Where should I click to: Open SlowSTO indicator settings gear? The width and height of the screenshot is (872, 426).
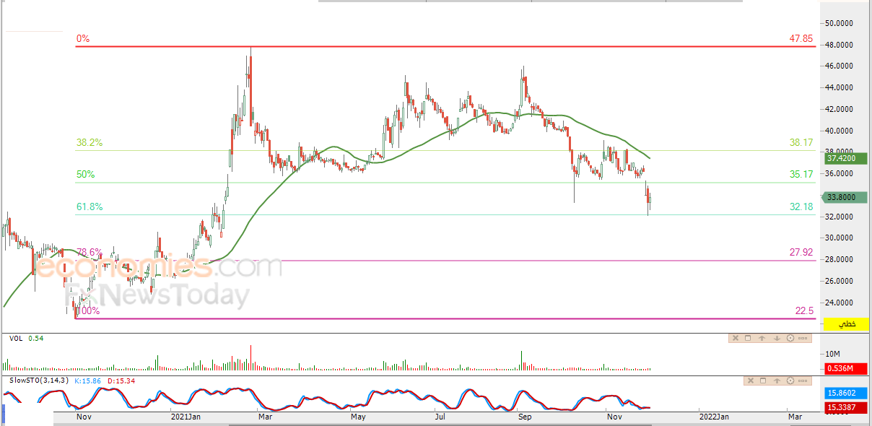click(x=790, y=381)
